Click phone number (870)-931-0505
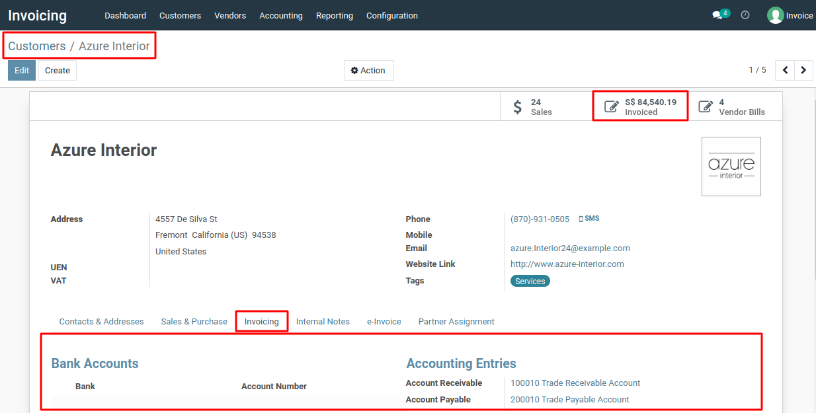This screenshot has width=816, height=413. click(x=540, y=219)
